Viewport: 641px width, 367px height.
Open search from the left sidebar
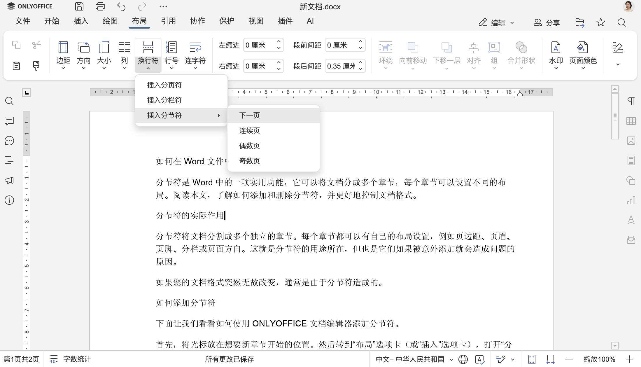tap(9, 101)
